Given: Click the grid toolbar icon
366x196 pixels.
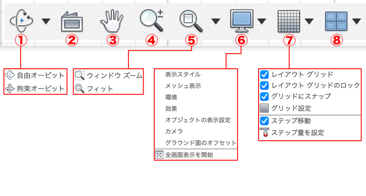Looking at the screenshot, I should pos(289,21).
